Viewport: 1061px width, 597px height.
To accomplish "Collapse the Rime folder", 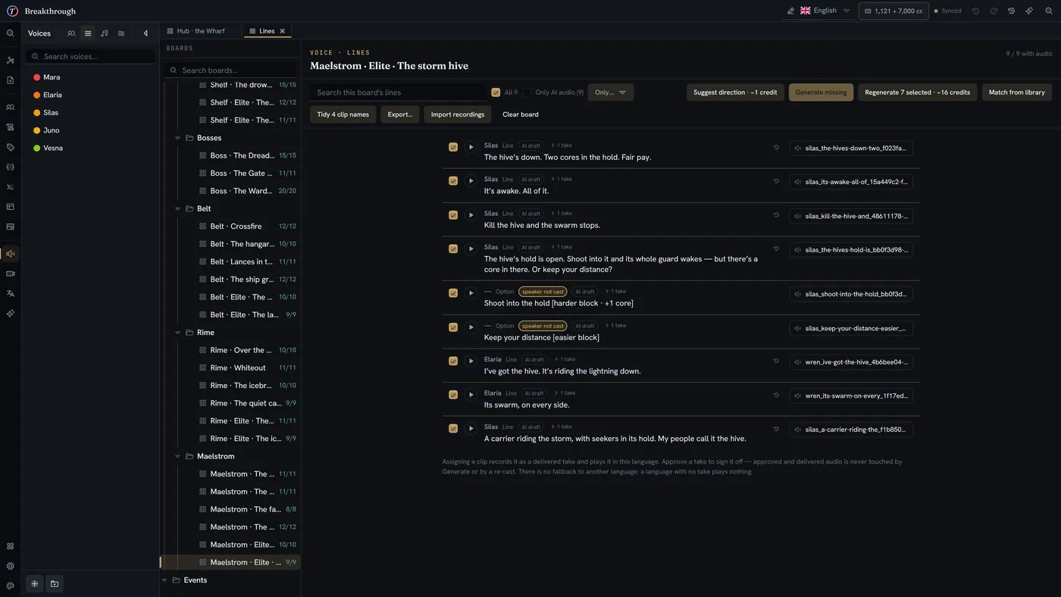I will [x=178, y=333].
